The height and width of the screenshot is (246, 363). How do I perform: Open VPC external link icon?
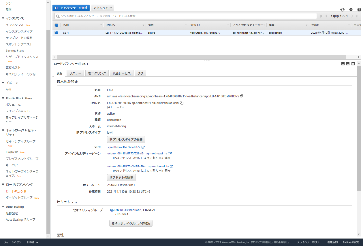click(x=143, y=147)
